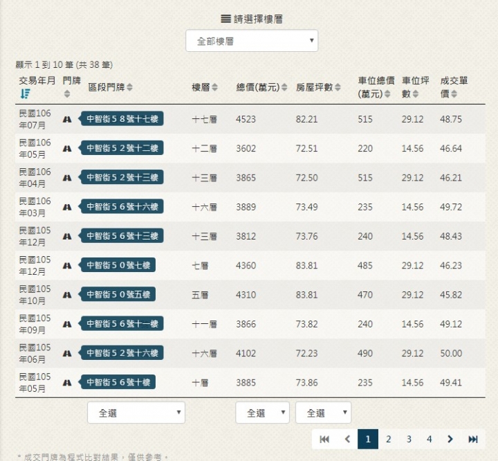Click unit price 49.41 cell

[451, 383]
